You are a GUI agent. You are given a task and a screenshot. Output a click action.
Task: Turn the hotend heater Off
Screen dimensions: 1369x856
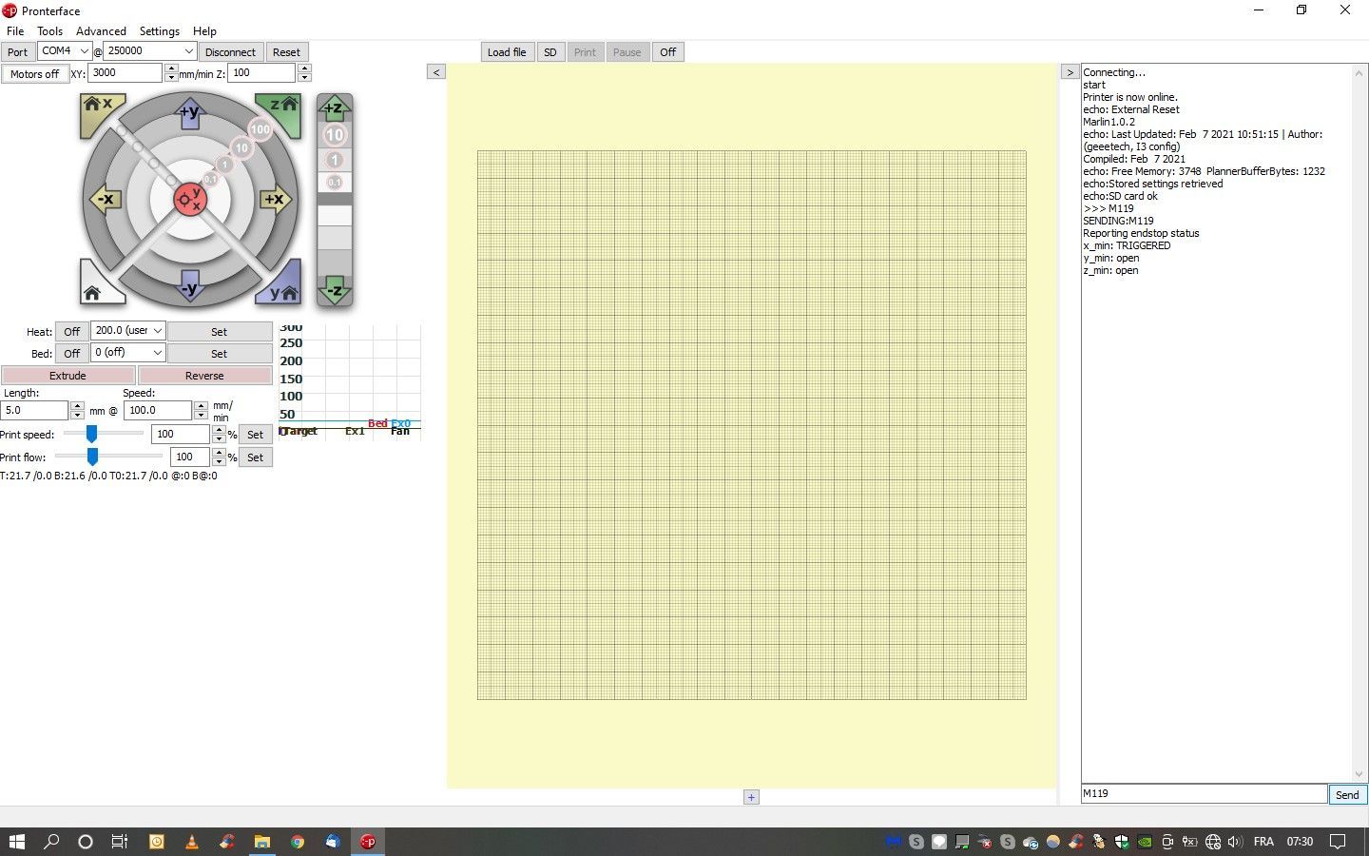[x=71, y=332]
